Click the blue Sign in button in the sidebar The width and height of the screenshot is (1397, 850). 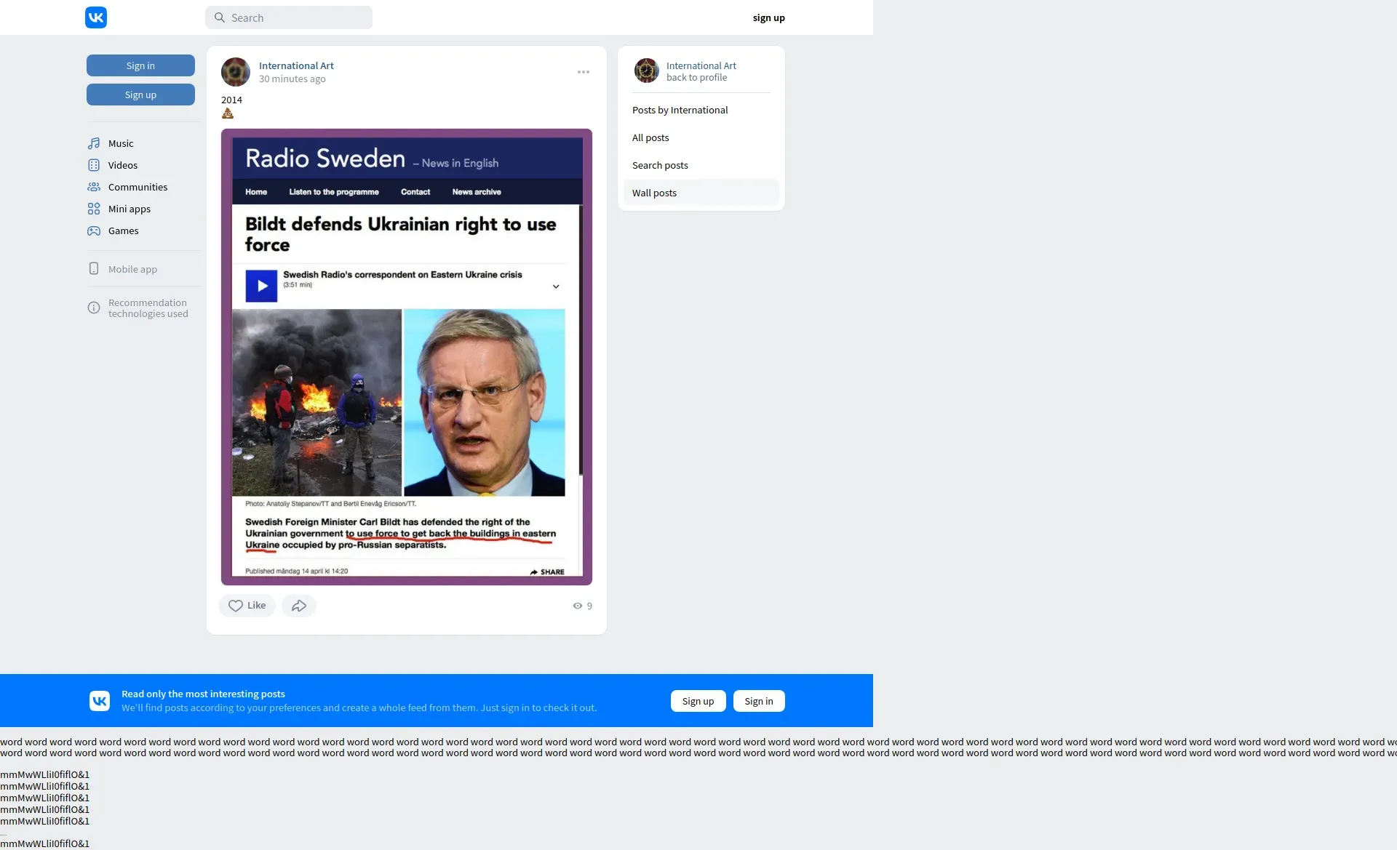point(140,65)
